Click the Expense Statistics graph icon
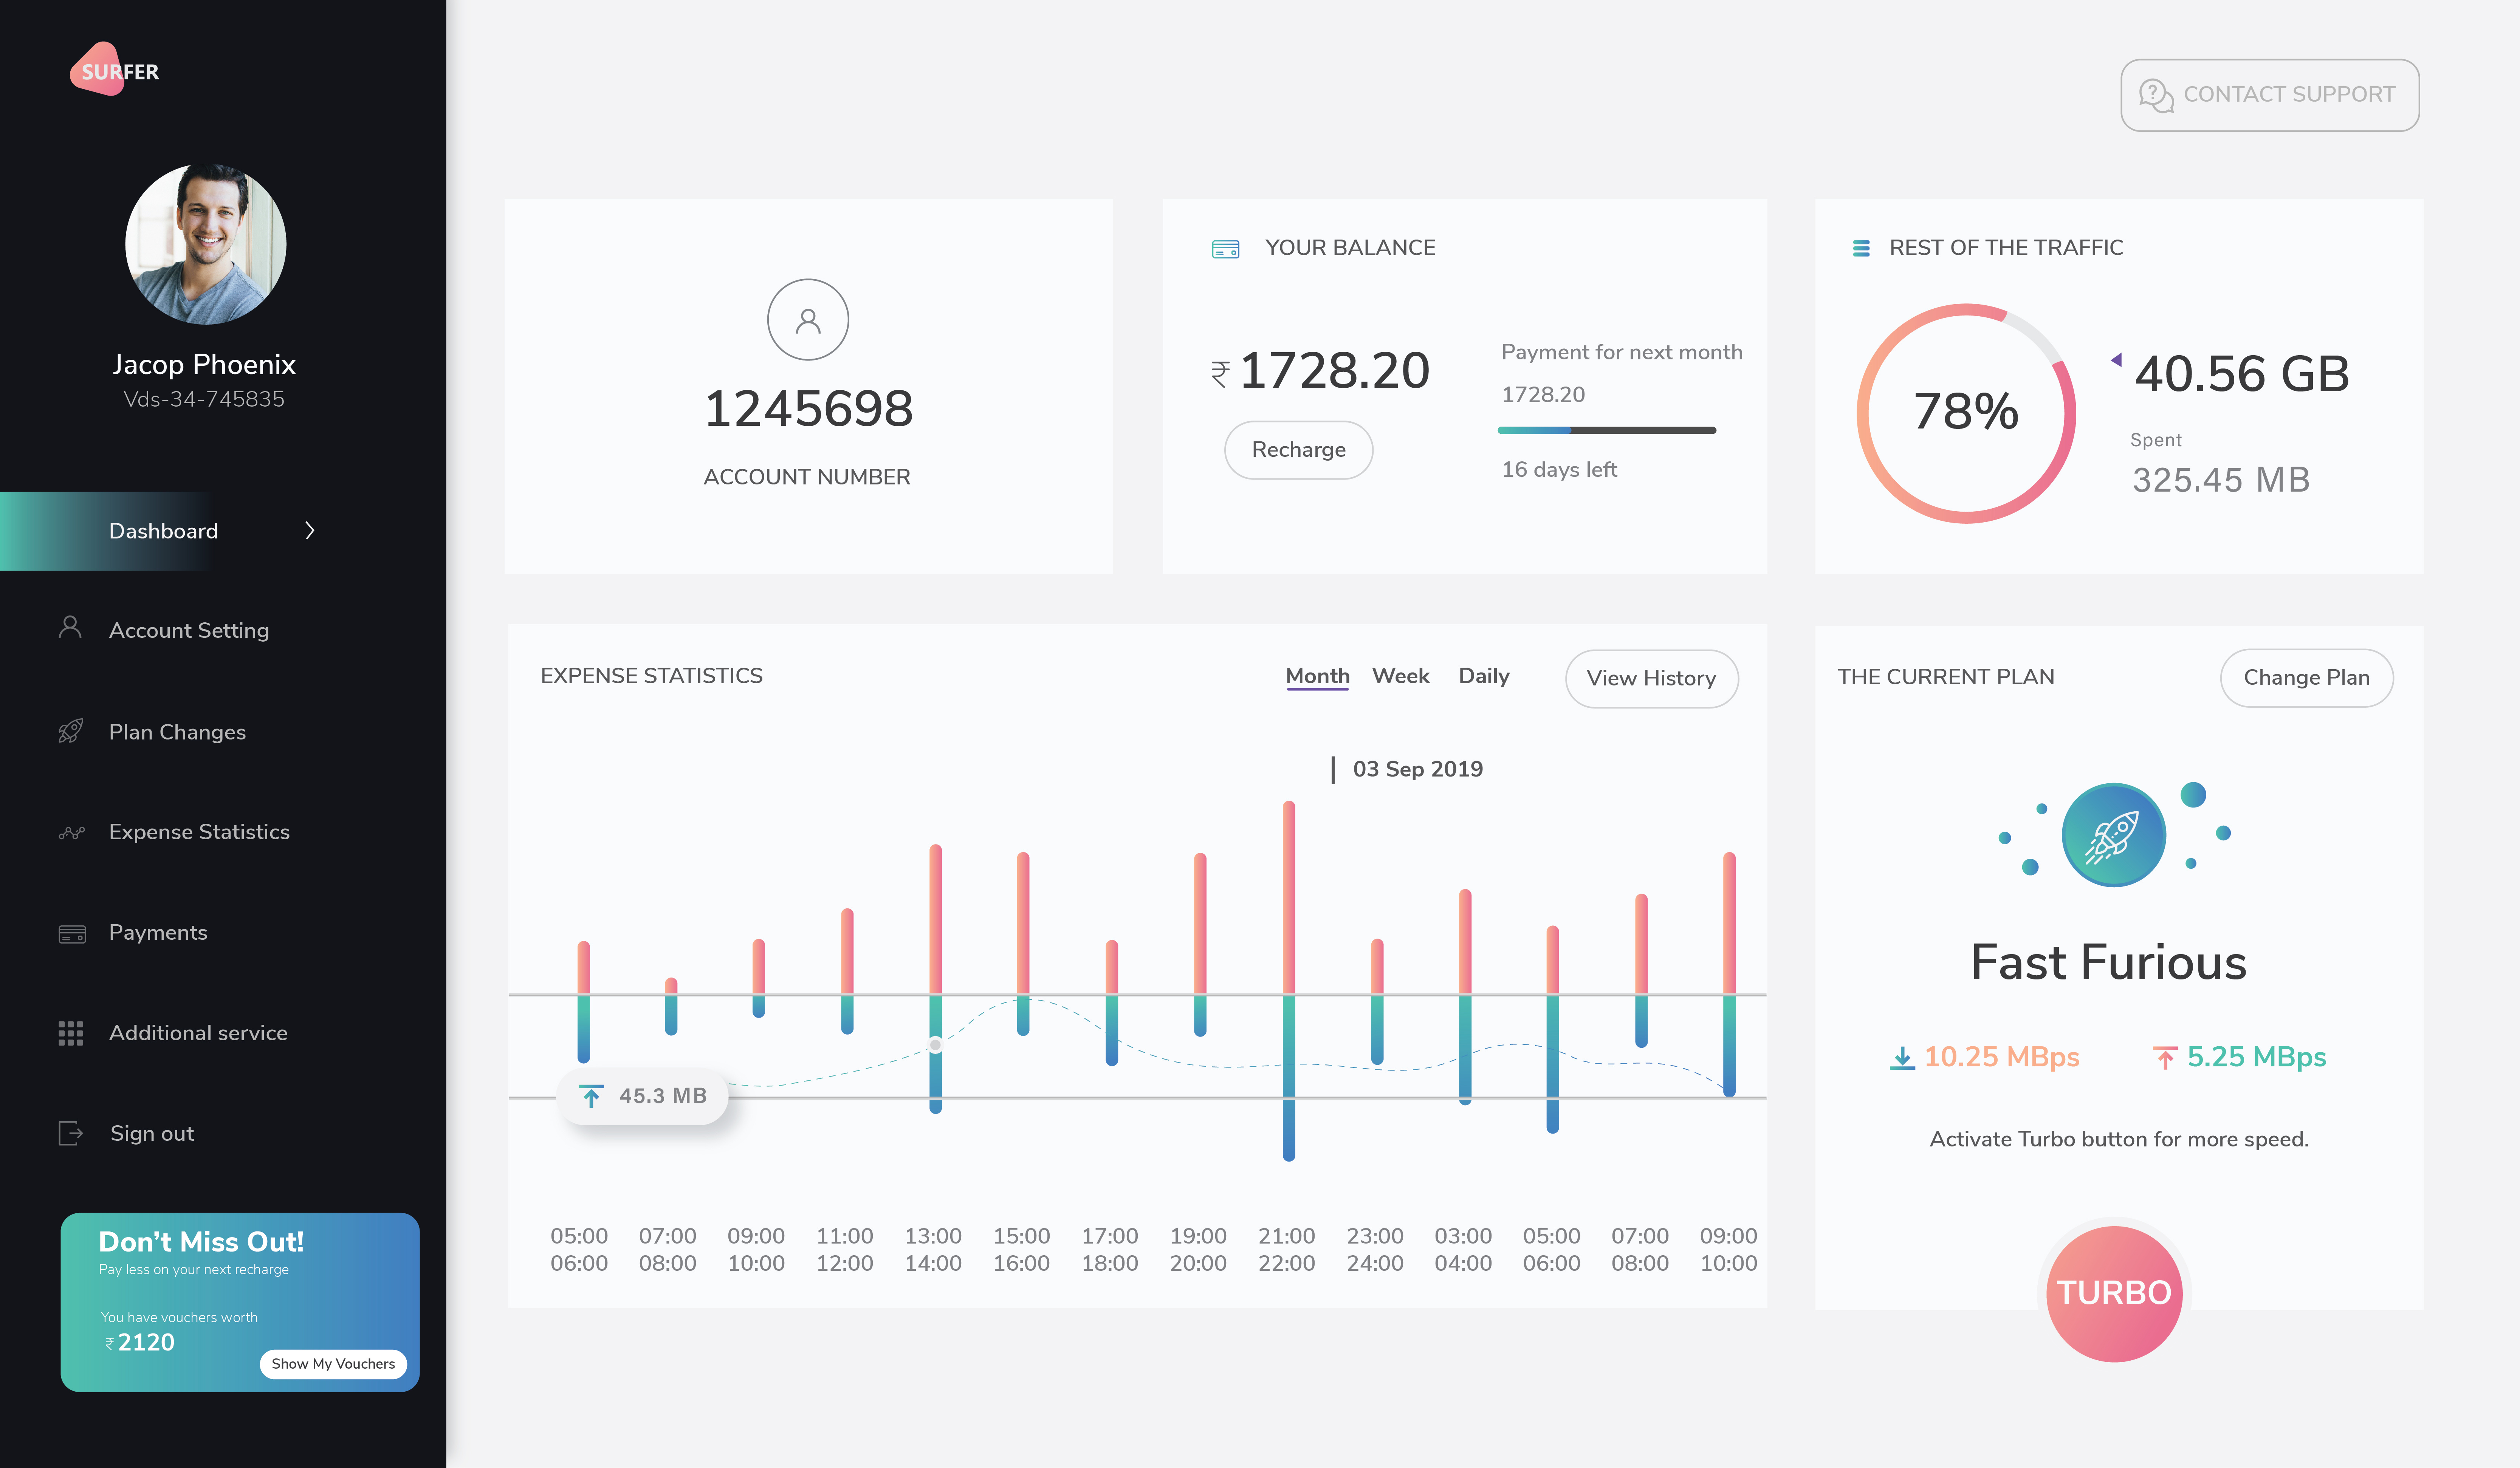 [x=71, y=832]
